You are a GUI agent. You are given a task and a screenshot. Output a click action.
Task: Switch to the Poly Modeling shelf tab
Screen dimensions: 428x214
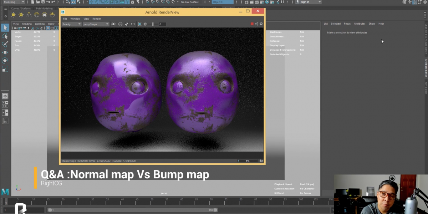point(44,8)
